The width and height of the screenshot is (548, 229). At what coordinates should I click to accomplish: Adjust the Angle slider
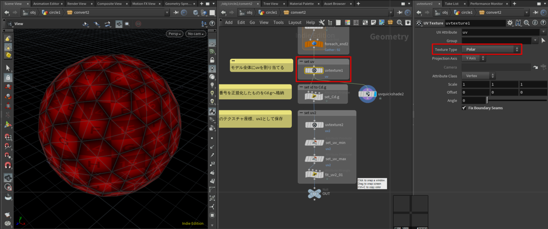click(516, 100)
